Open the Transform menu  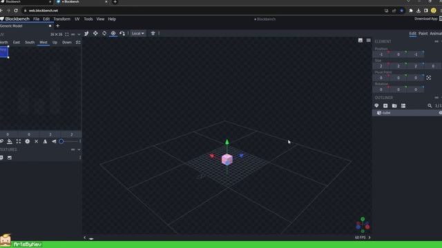[61, 19]
